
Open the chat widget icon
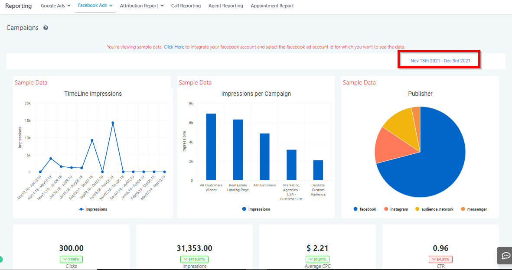click(x=505, y=256)
